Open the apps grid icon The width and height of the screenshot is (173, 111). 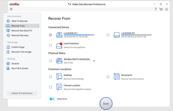166,9
